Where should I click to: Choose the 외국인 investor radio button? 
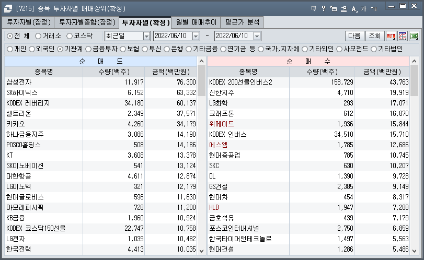(x=32, y=49)
